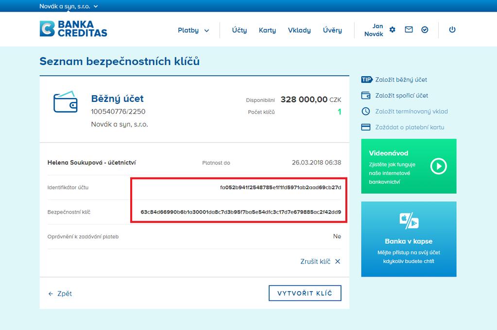Click the wallet icon beside Běžný účet
The width and height of the screenshot is (497, 330).
65,101
